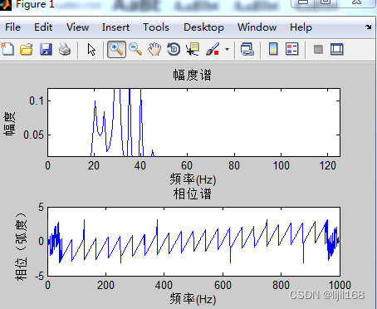Open the Window menu
Viewport: 377px width, 309px height.
257,27
